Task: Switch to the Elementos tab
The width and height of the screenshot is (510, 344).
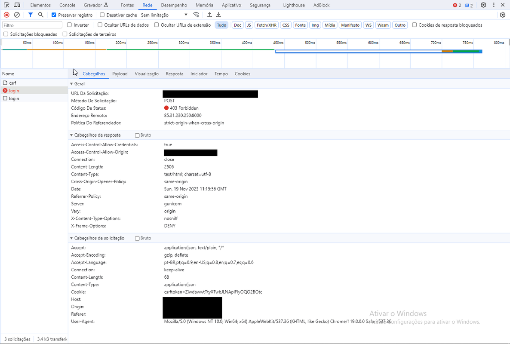Action: tap(41, 5)
